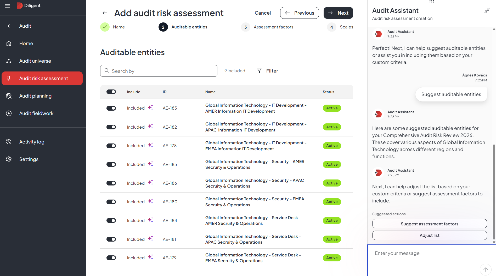
Task: Click the Search by input field
Action: [x=159, y=71]
